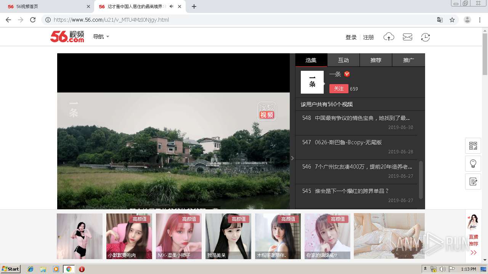Go back with the browser arrow

pos(8,20)
